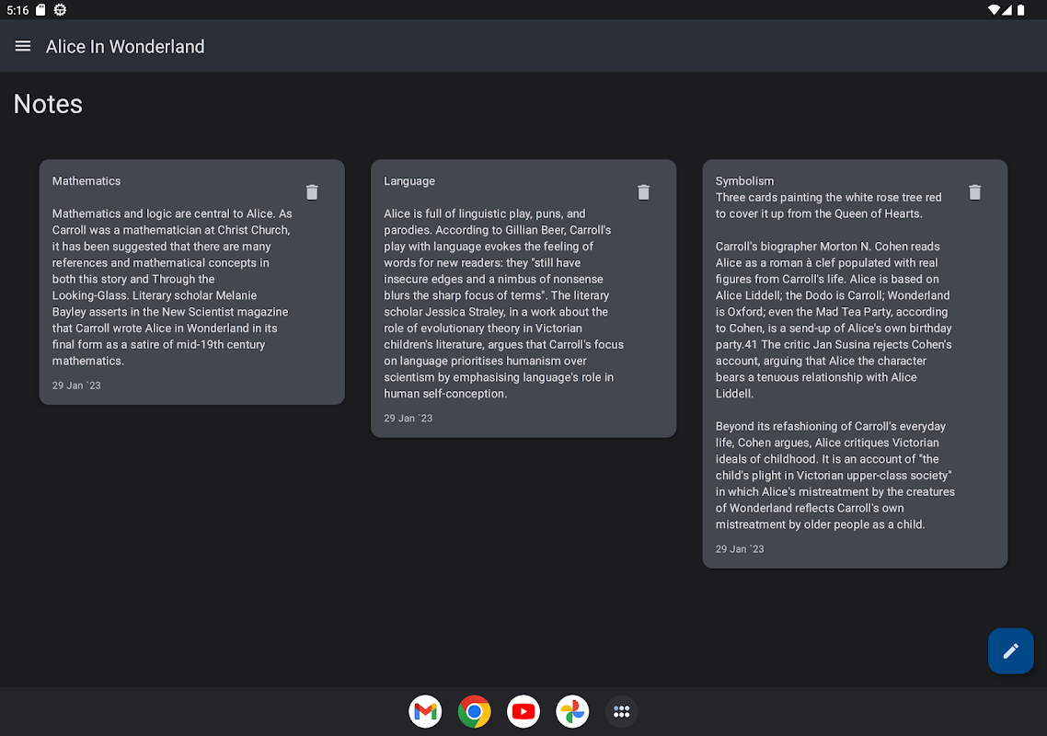Open the Language note card
1047x736 pixels.
pyautogui.click(x=503, y=304)
